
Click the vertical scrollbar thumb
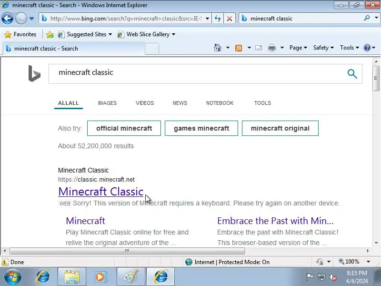click(376, 78)
